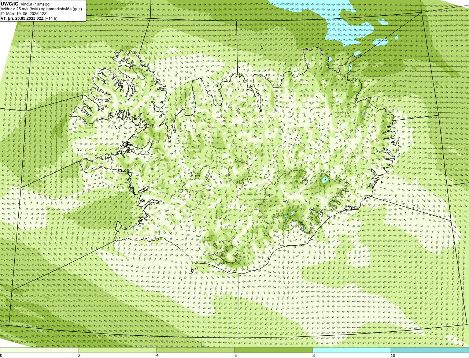The width and height of the screenshot is (469, 358).
Task: Click the "4" label on the color scale
Action: (x=157, y=355)
